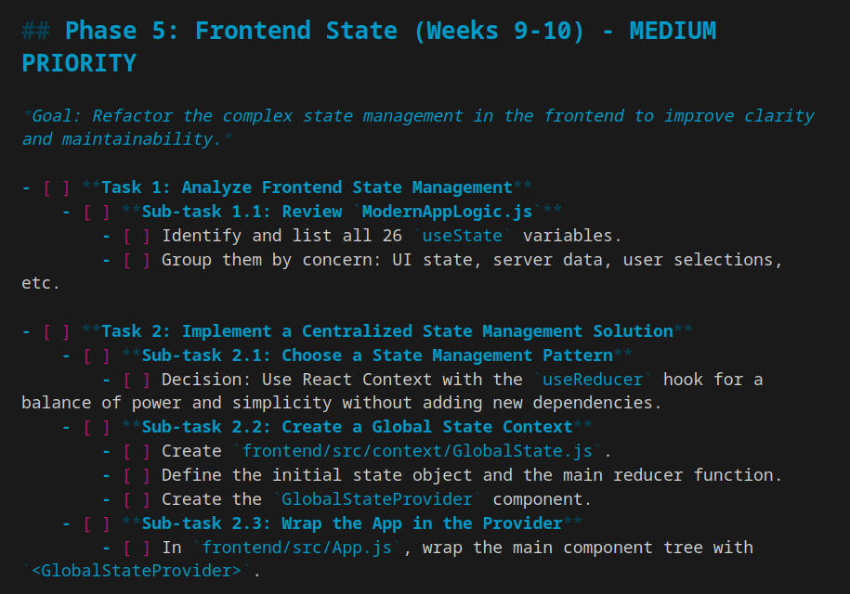Image resolution: width=850 pixels, height=594 pixels.
Task: Place cursor on the useReducer code span
Action: point(593,380)
